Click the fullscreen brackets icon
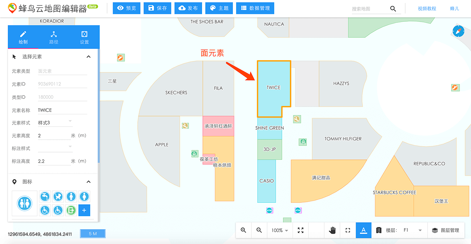The height and width of the screenshot is (244, 471). (x=348, y=230)
